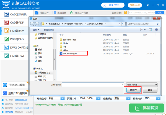Click the 文件名 input field
The image size is (166, 115).
(x=93, y=85)
